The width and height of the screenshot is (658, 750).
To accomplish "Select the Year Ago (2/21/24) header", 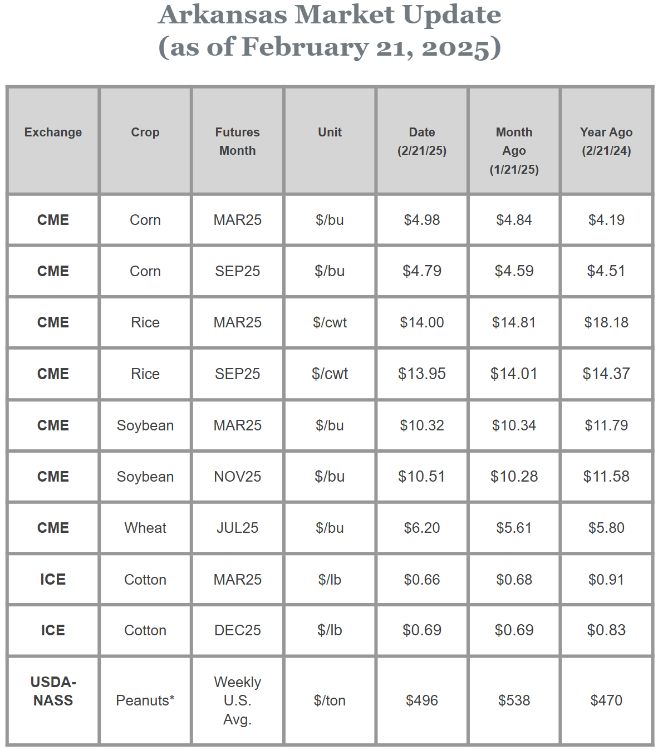I will (606, 141).
